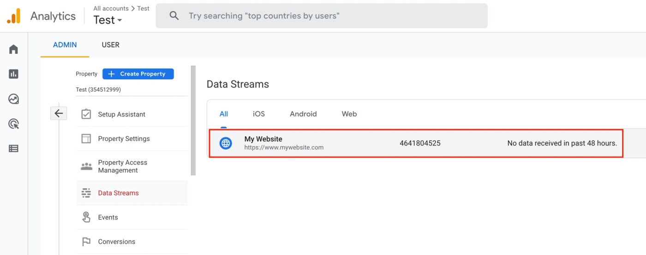Filter data streams by iOS tab

[259, 114]
